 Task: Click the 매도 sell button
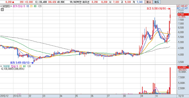point(157,2)
